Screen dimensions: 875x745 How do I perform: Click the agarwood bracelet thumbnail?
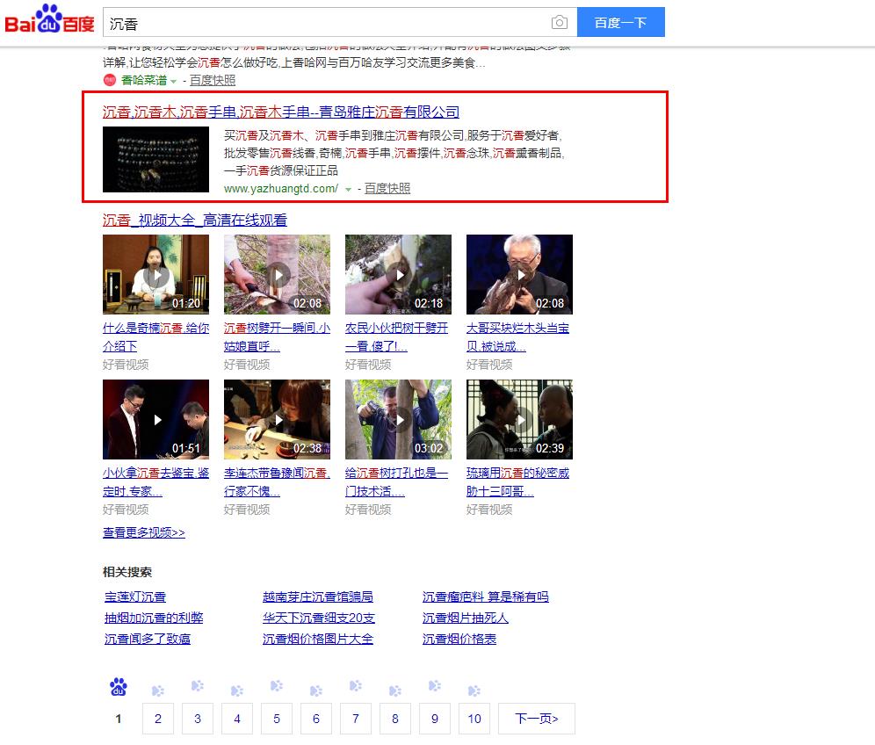click(155, 160)
